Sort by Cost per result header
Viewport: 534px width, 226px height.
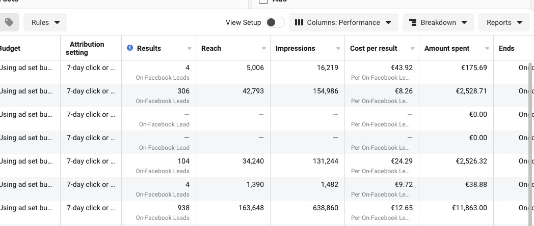(x=373, y=48)
